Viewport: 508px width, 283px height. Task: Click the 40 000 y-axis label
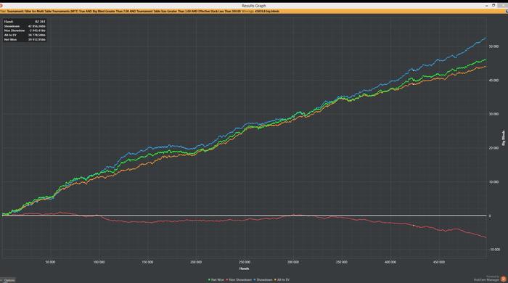493,81
